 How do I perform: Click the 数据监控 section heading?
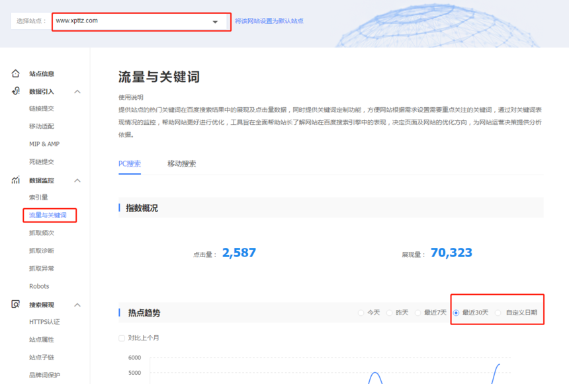pyautogui.click(x=42, y=180)
